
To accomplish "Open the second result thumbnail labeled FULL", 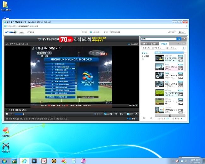I will (160, 67).
